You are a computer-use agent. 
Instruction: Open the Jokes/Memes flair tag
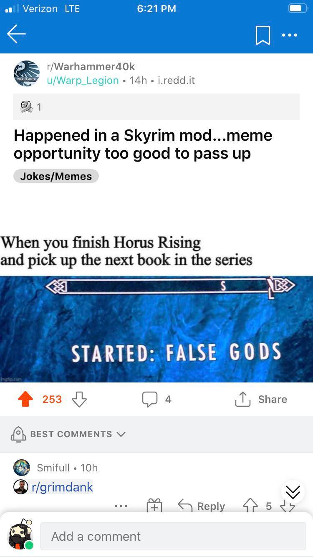pyautogui.click(x=56, y=176)
